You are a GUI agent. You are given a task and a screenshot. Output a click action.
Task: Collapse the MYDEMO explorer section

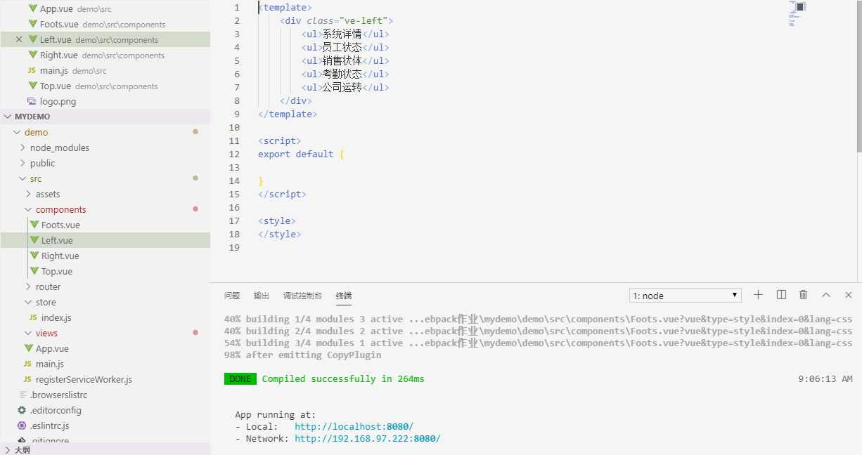coord(105,117)
